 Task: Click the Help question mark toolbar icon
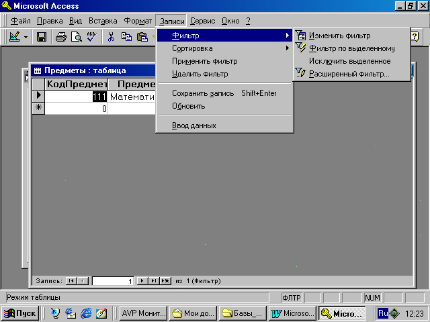point(415,37)
